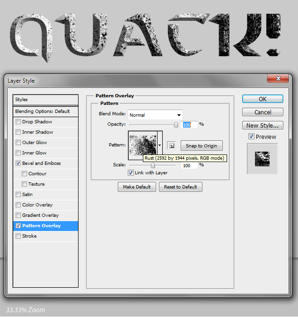Click the Snap to Origin button

pos(202,146)
